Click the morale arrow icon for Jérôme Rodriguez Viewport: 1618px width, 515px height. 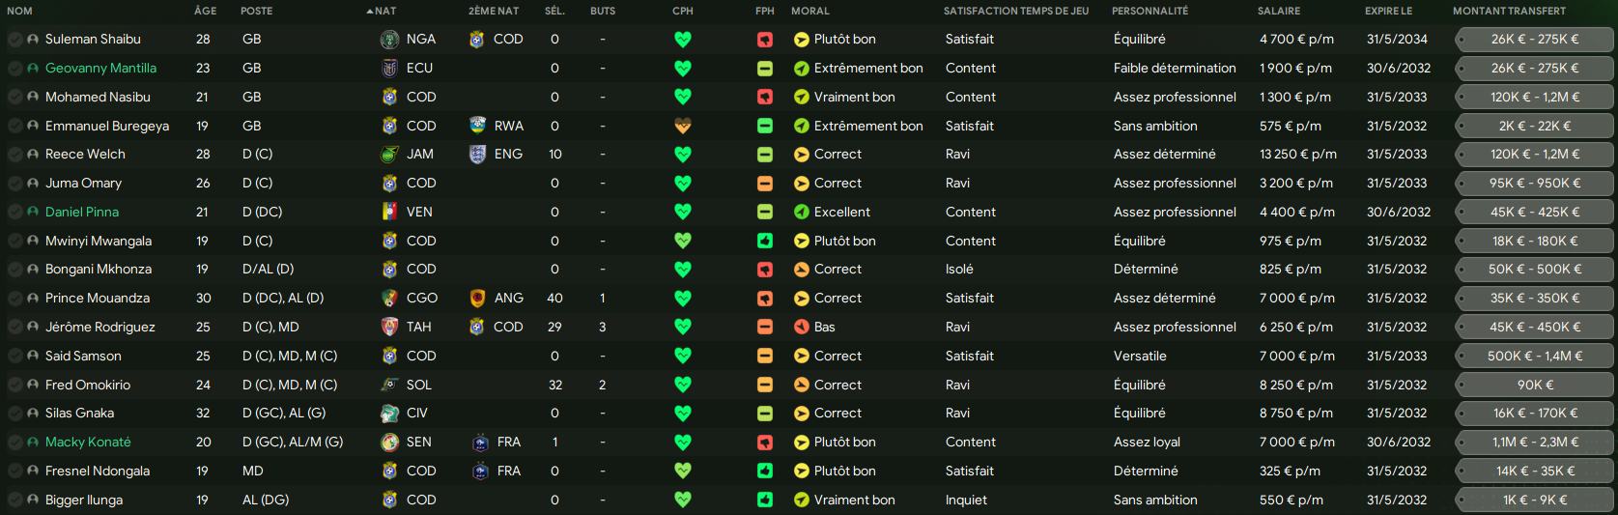802,328
